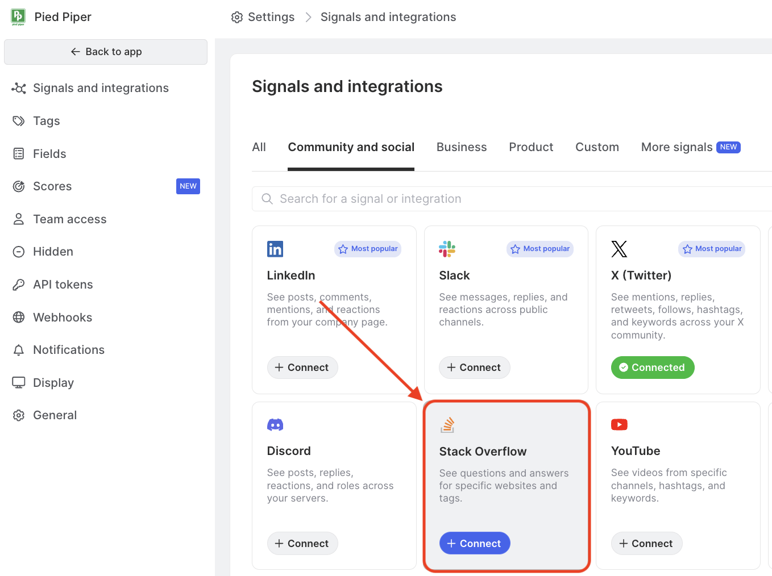
Task: Click the Stack Overflow logo icon
Action: coord(448,425)
